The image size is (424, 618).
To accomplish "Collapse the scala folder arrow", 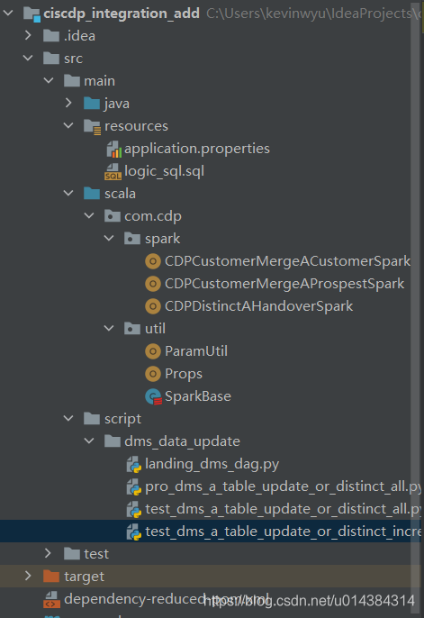I will (x=68, y=194).
